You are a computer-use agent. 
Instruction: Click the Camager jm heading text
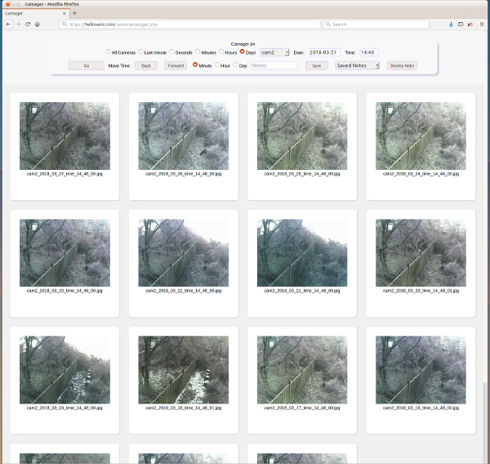coord(243,44)
